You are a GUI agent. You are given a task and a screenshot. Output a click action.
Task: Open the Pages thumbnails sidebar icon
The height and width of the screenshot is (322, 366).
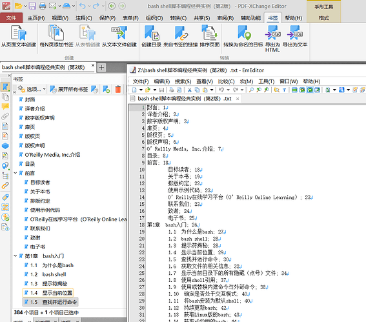point(5,97)
